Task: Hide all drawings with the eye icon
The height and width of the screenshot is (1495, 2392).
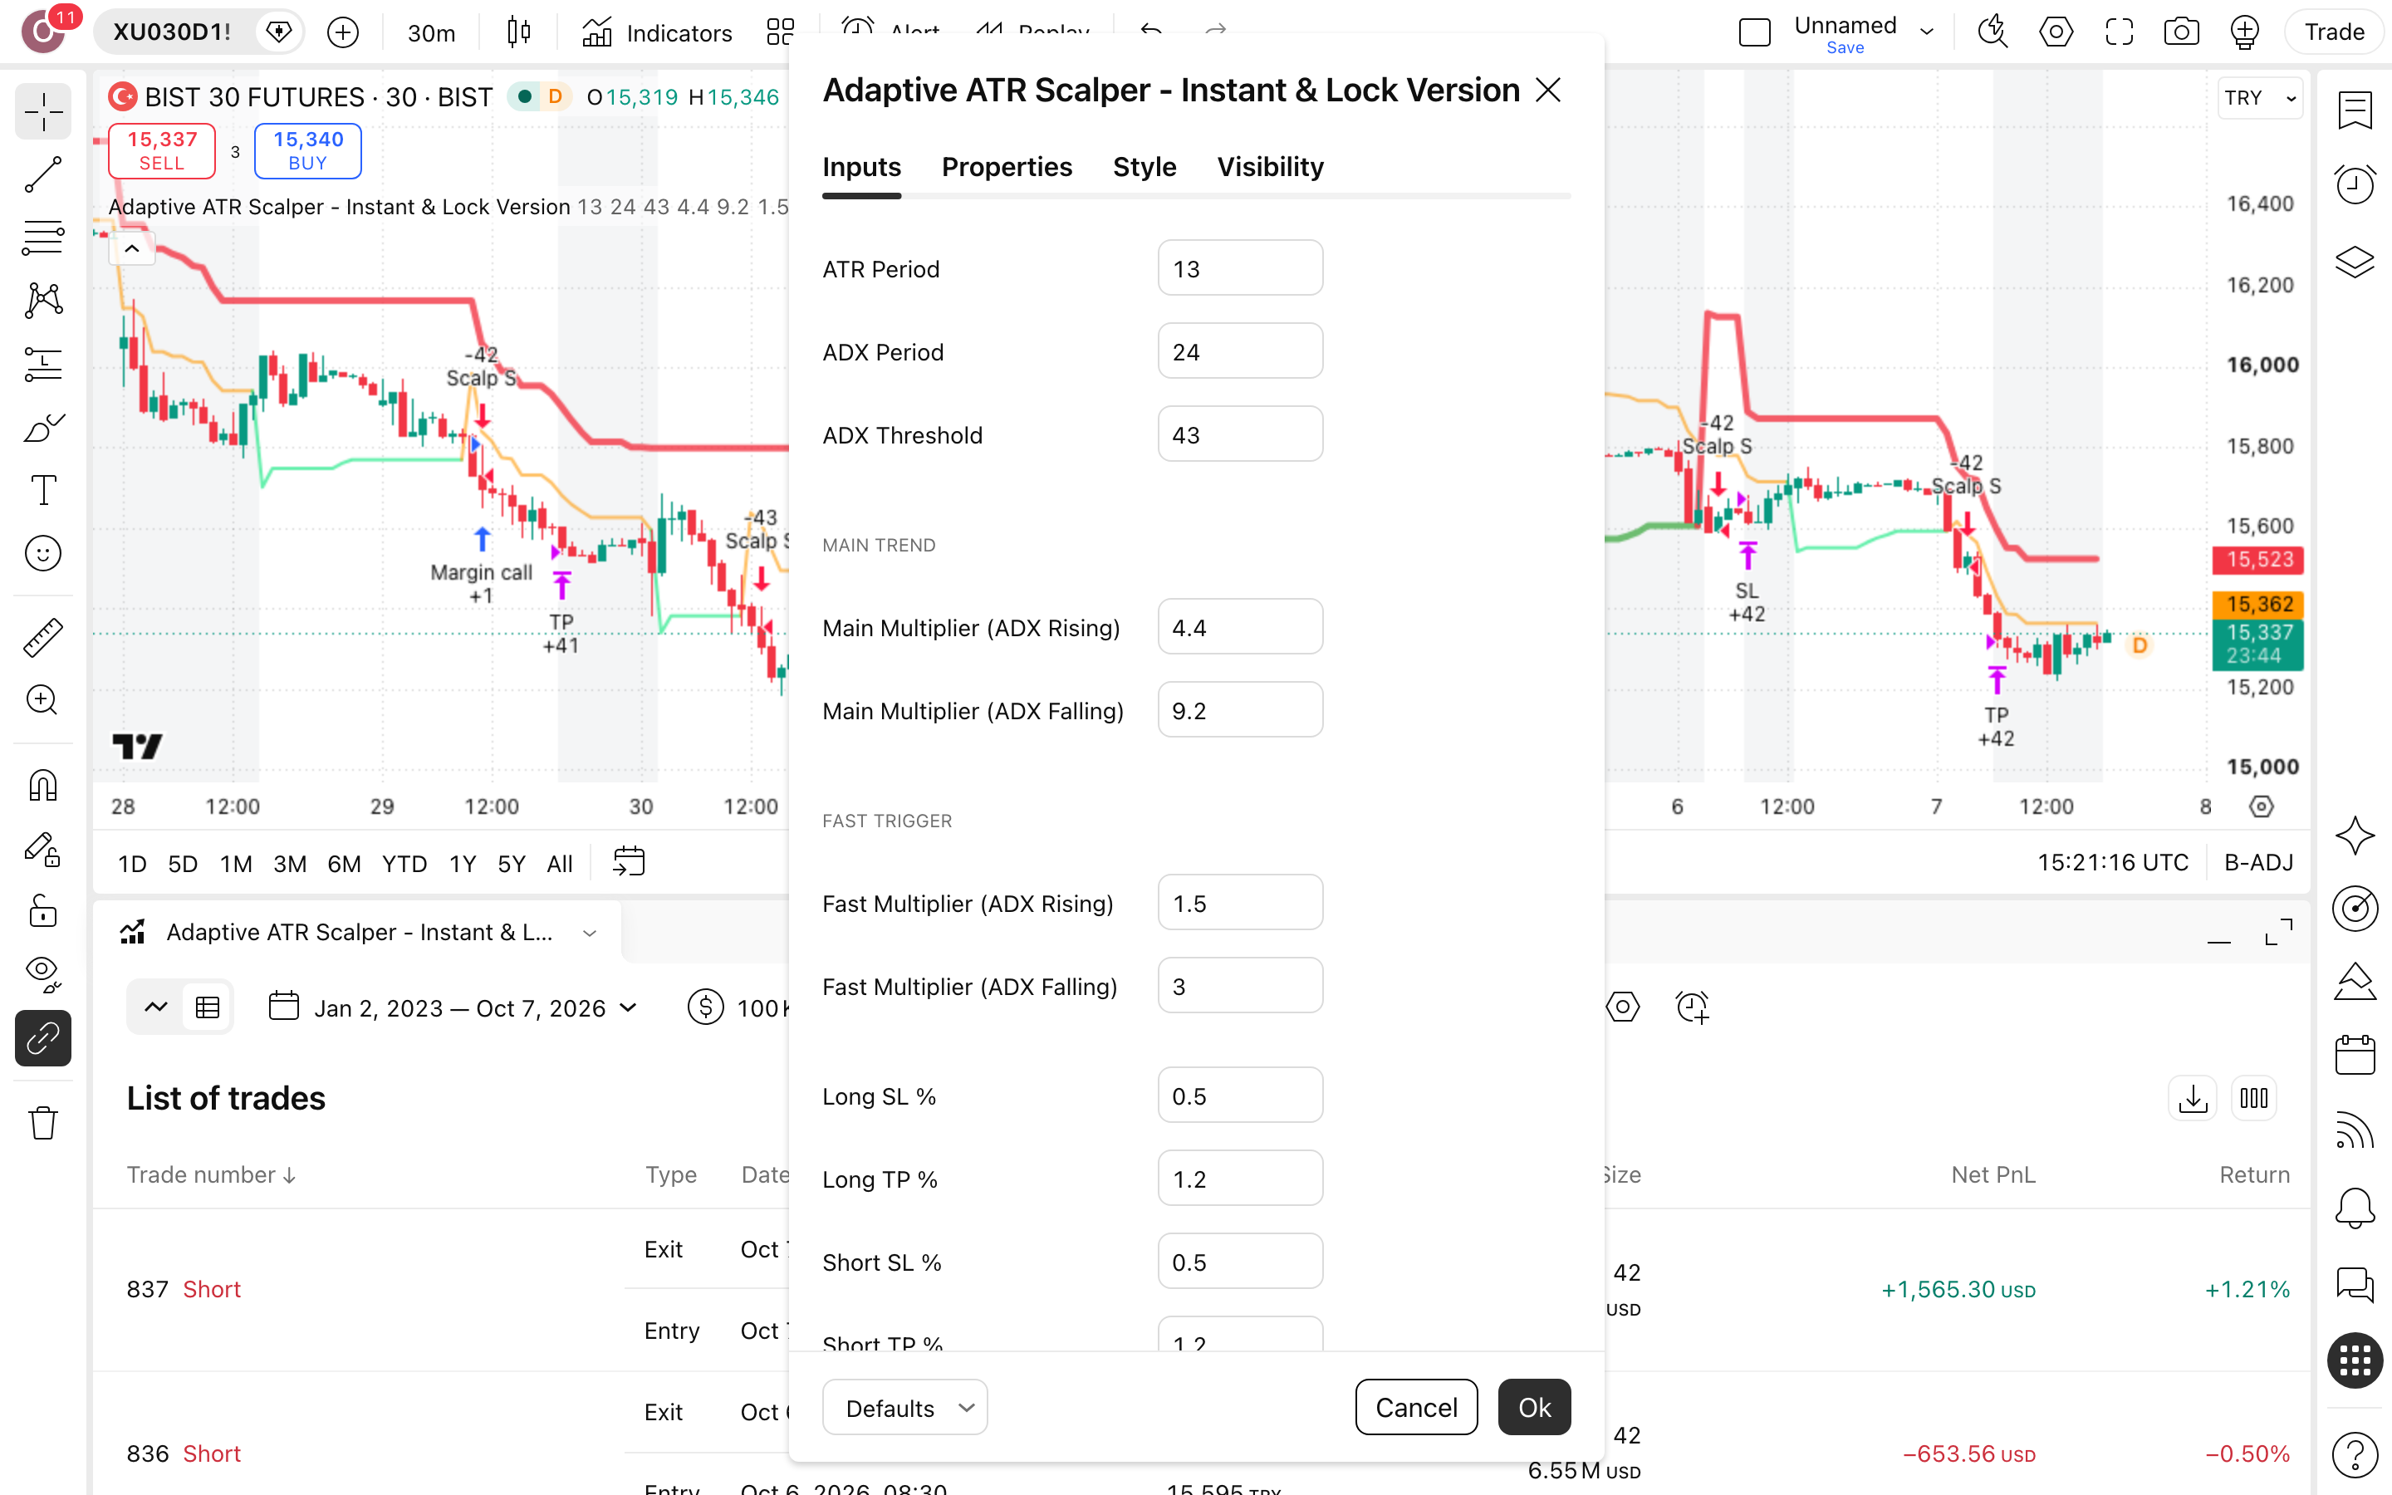Action: 42,975
